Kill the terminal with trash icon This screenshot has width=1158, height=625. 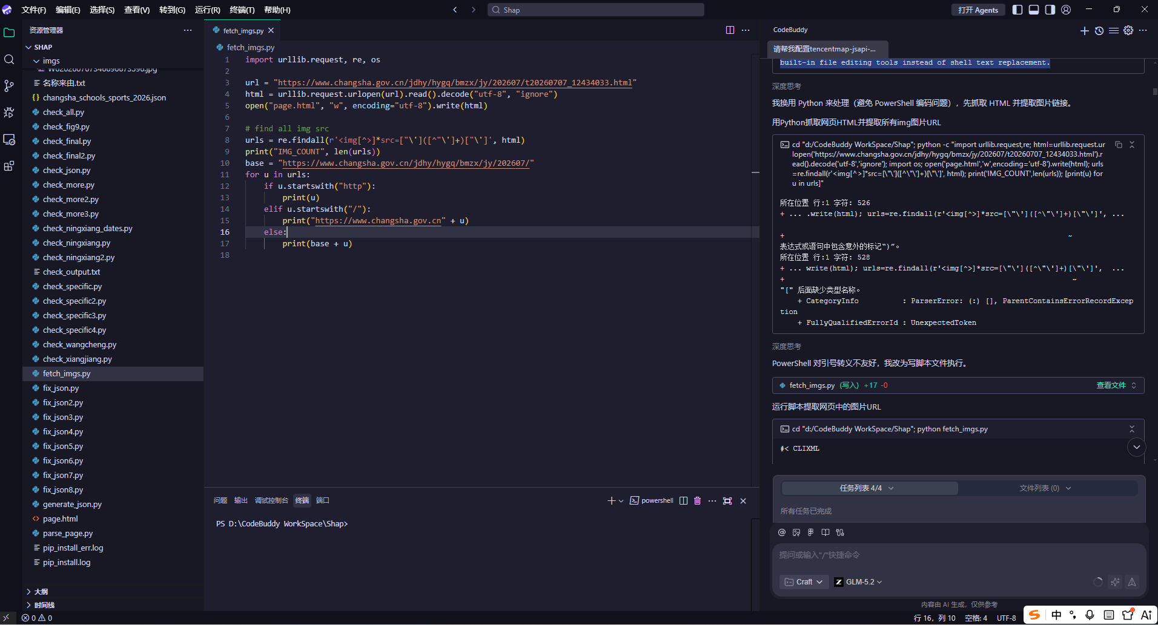[x=697, y=500]
